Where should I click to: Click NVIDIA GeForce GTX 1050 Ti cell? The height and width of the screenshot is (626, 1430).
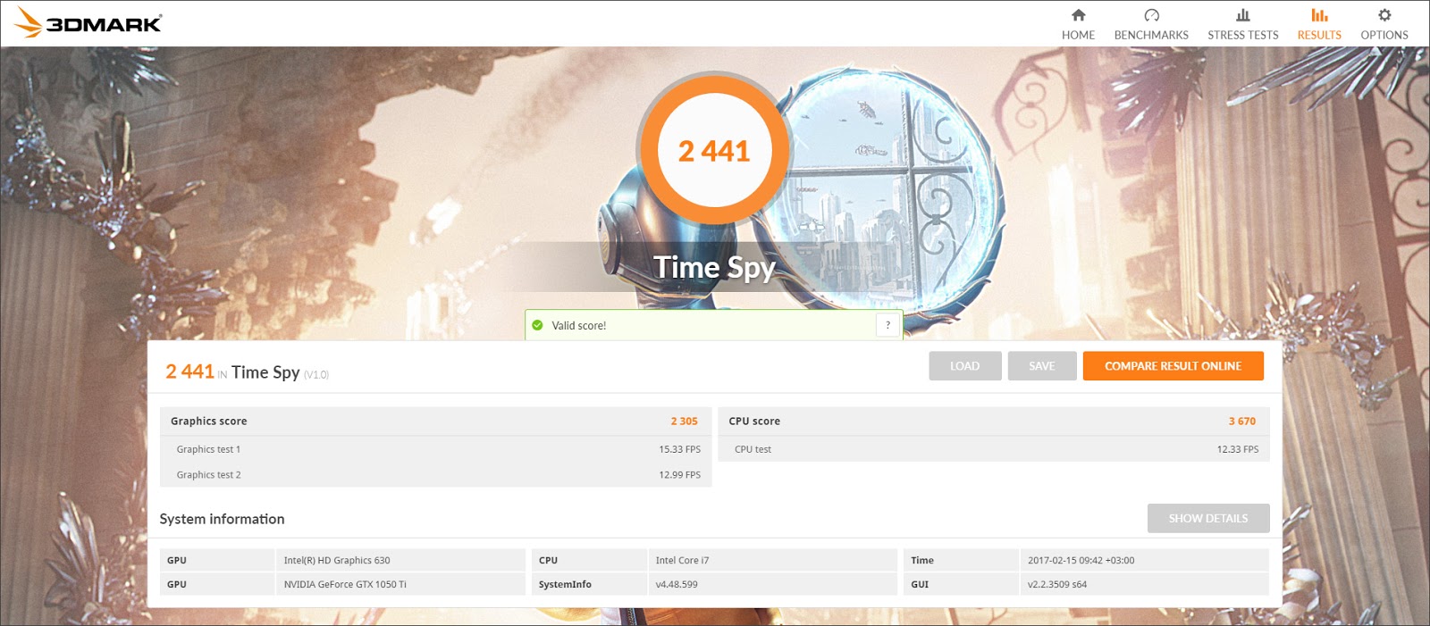click(400, 584)
